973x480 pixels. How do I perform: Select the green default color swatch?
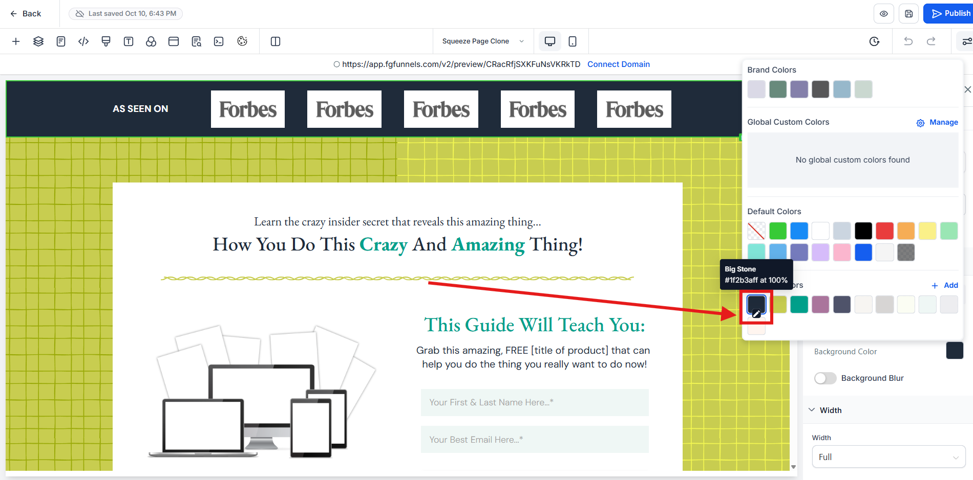pyautogui.click(x=778, y=231)
